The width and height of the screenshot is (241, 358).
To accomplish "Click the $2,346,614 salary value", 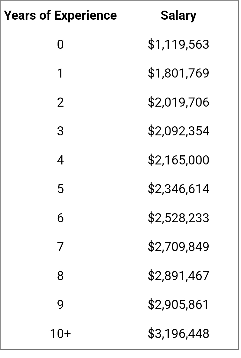I will (178, 189).
